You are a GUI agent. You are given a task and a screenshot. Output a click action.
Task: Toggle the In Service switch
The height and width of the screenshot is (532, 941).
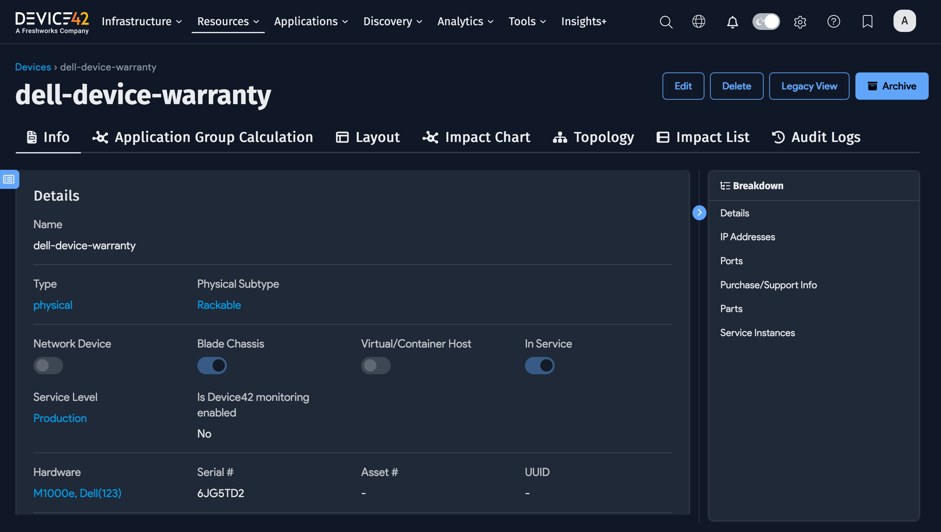pos(539,365)
